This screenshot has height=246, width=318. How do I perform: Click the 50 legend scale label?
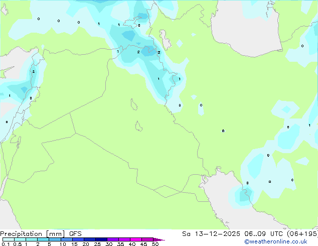(155, 244)
